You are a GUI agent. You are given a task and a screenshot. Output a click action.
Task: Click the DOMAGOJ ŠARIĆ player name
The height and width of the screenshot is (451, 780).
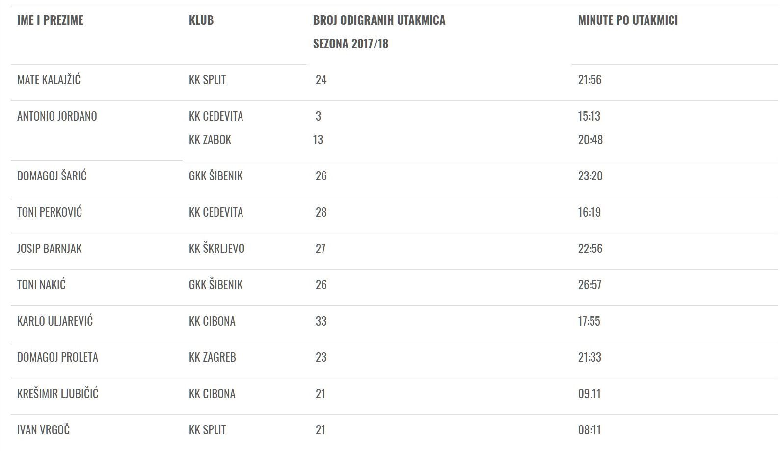pyautogui.click(x=52, y=176)
